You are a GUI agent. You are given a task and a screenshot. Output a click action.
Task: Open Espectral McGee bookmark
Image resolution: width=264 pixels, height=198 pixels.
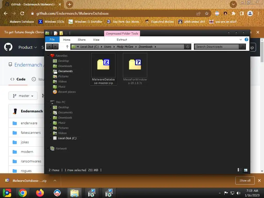(160, 22)
